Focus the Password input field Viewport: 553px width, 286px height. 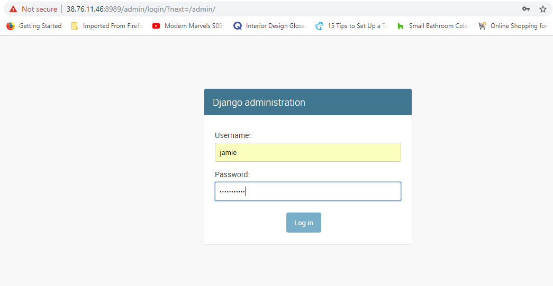click(x=308, y=191)
